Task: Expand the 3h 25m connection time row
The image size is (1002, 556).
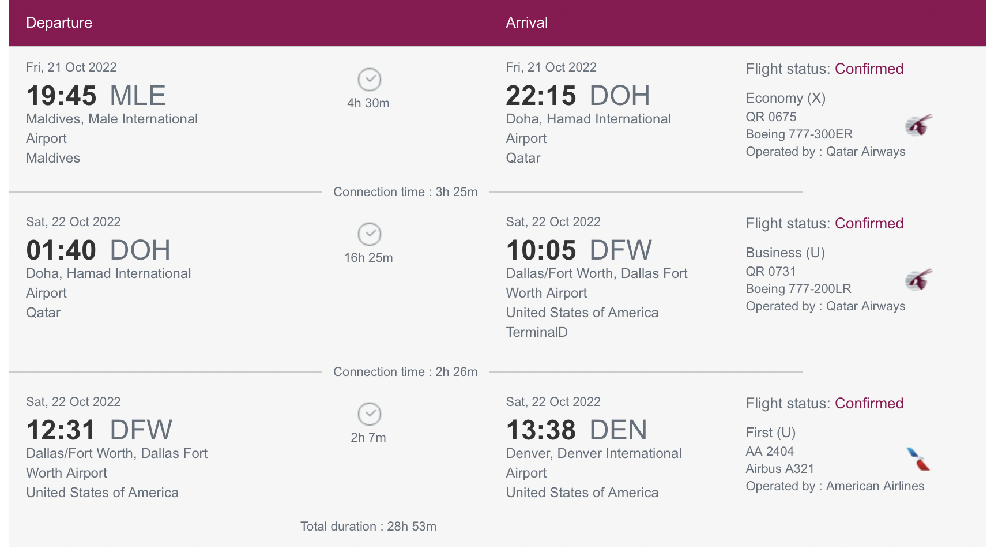Action: pos(405,192)
